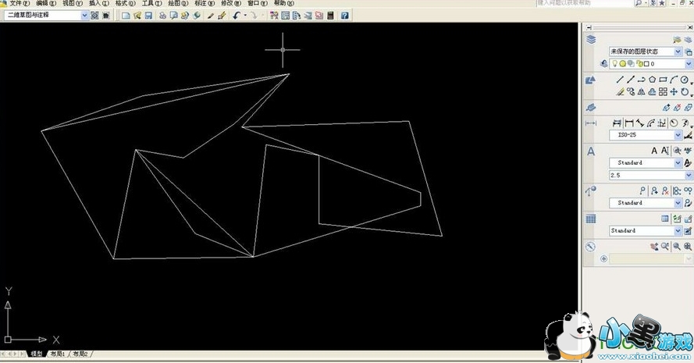
Task: Click the Undo arrow icon
Action: (237, 16)
